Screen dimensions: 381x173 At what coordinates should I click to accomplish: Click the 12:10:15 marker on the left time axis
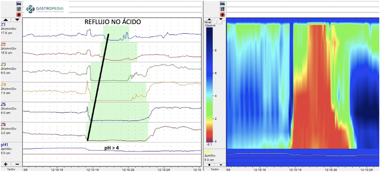pos(92,169)
